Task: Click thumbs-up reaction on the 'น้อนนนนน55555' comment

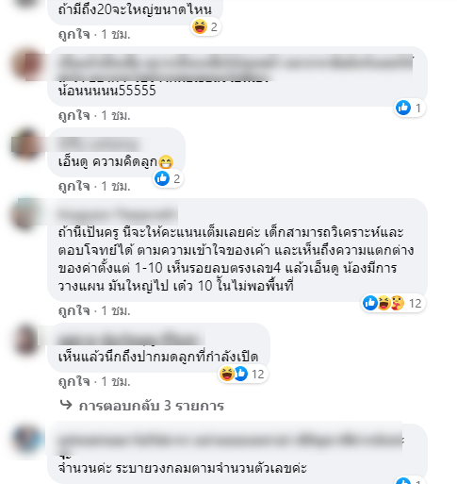Action: click(x=403, y=108)
